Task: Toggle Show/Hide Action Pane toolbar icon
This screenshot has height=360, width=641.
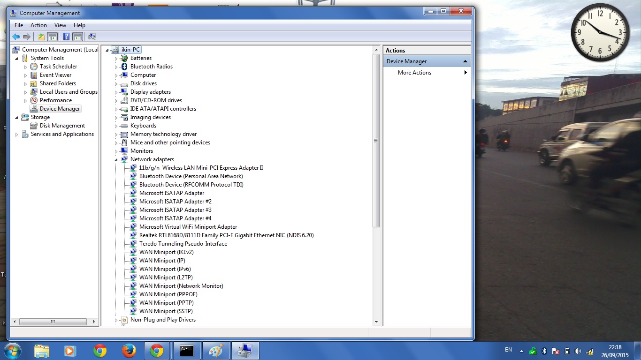Action: pyautogui.click(x=78, y=37)
